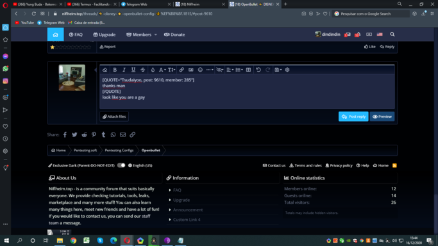Open the Donate nav item
The image size is (438, 246).
[x=174, y=35]
